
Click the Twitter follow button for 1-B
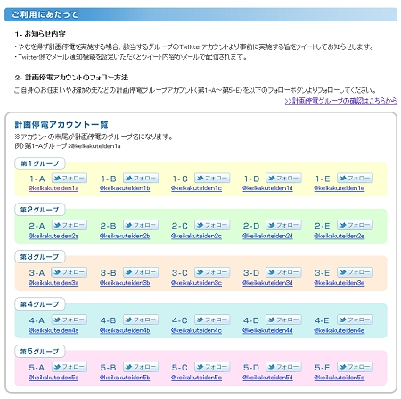pos(141,178)
